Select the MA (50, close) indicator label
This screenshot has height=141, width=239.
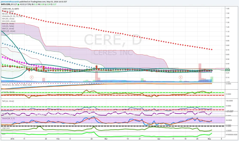[8, 19]
